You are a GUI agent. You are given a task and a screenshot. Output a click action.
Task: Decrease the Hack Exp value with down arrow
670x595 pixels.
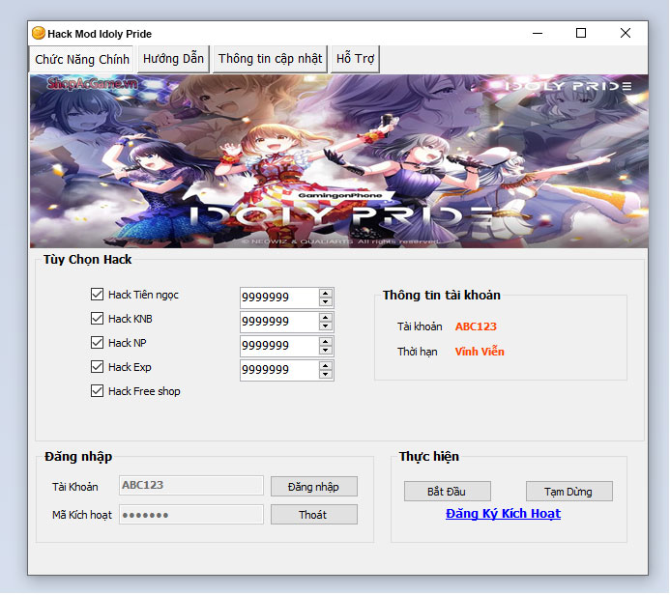tap(326, 375)
